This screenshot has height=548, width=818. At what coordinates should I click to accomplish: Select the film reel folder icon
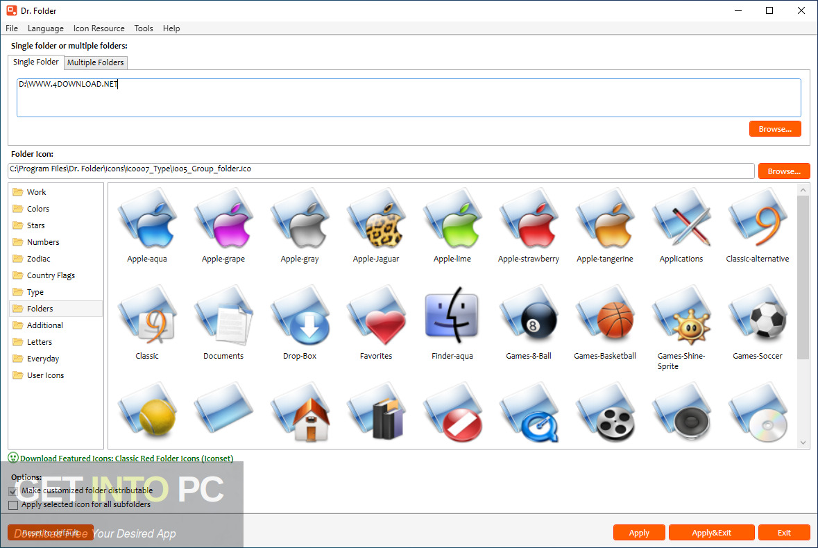point(604,413)
